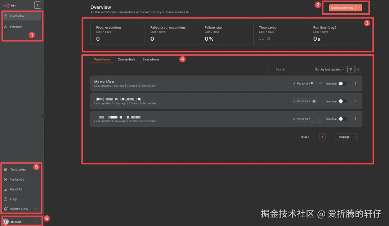
Task: Open the filter funnel icon
Action: 351,69
